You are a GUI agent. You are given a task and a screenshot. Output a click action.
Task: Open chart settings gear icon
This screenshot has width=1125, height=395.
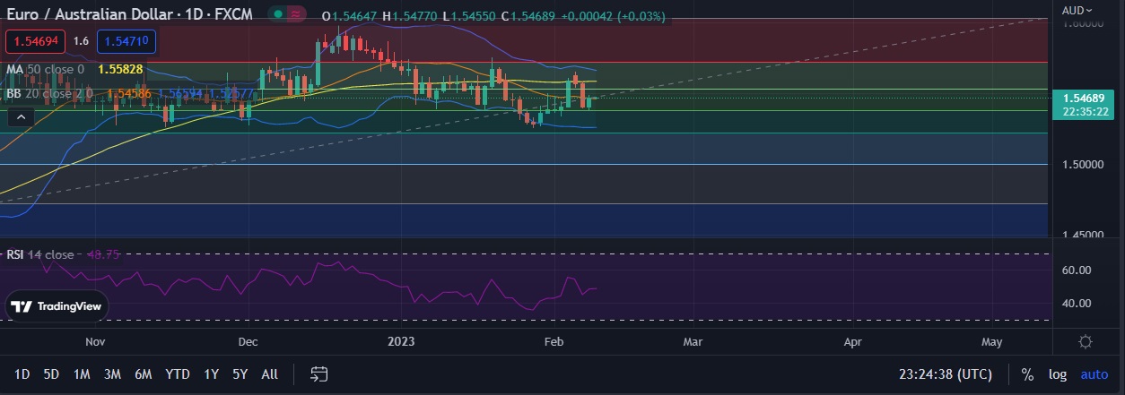[1085, 341]
